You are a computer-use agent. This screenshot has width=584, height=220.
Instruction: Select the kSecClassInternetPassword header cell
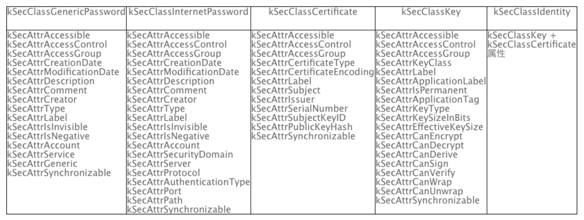(x=188, y=12)
